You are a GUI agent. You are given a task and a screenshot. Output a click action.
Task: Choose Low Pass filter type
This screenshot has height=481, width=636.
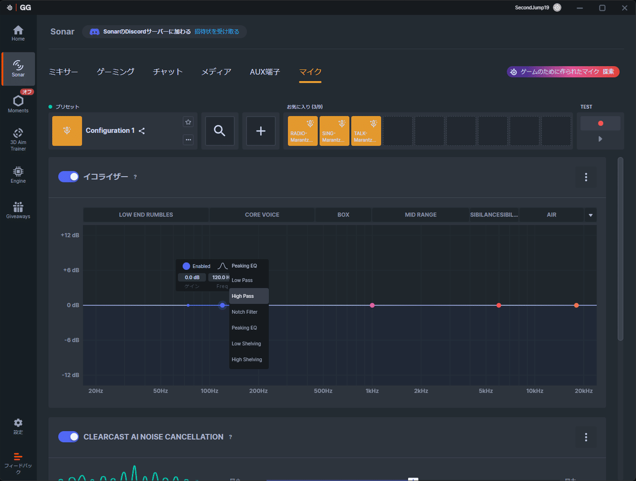click(x=249, y=280)
